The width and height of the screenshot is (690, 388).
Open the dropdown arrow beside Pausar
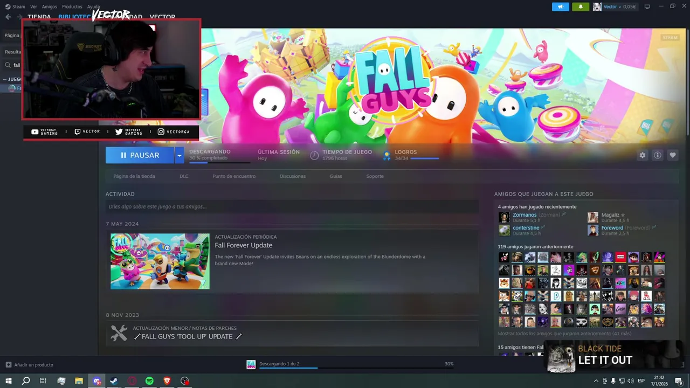[x=179, y=155]
